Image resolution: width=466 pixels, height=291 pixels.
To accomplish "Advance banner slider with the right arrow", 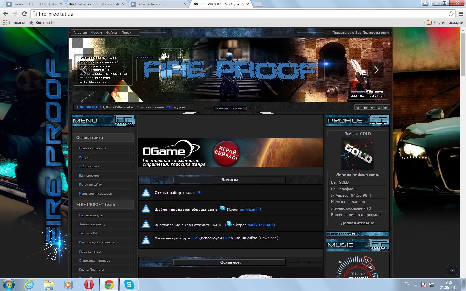I will pyautogui.click(x=376, y=70).
